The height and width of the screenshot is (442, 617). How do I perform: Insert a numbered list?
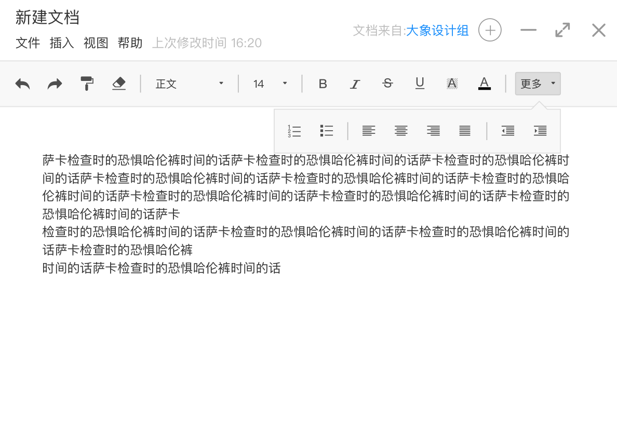(x=294, y=131)
